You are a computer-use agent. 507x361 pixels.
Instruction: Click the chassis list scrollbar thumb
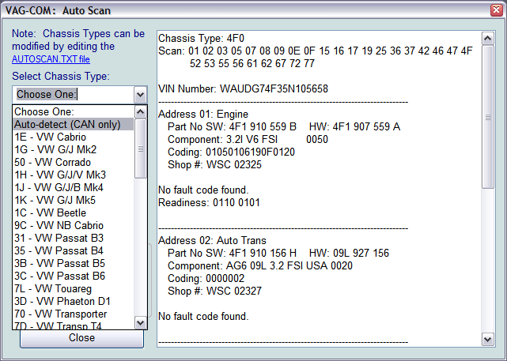point(140,149)
